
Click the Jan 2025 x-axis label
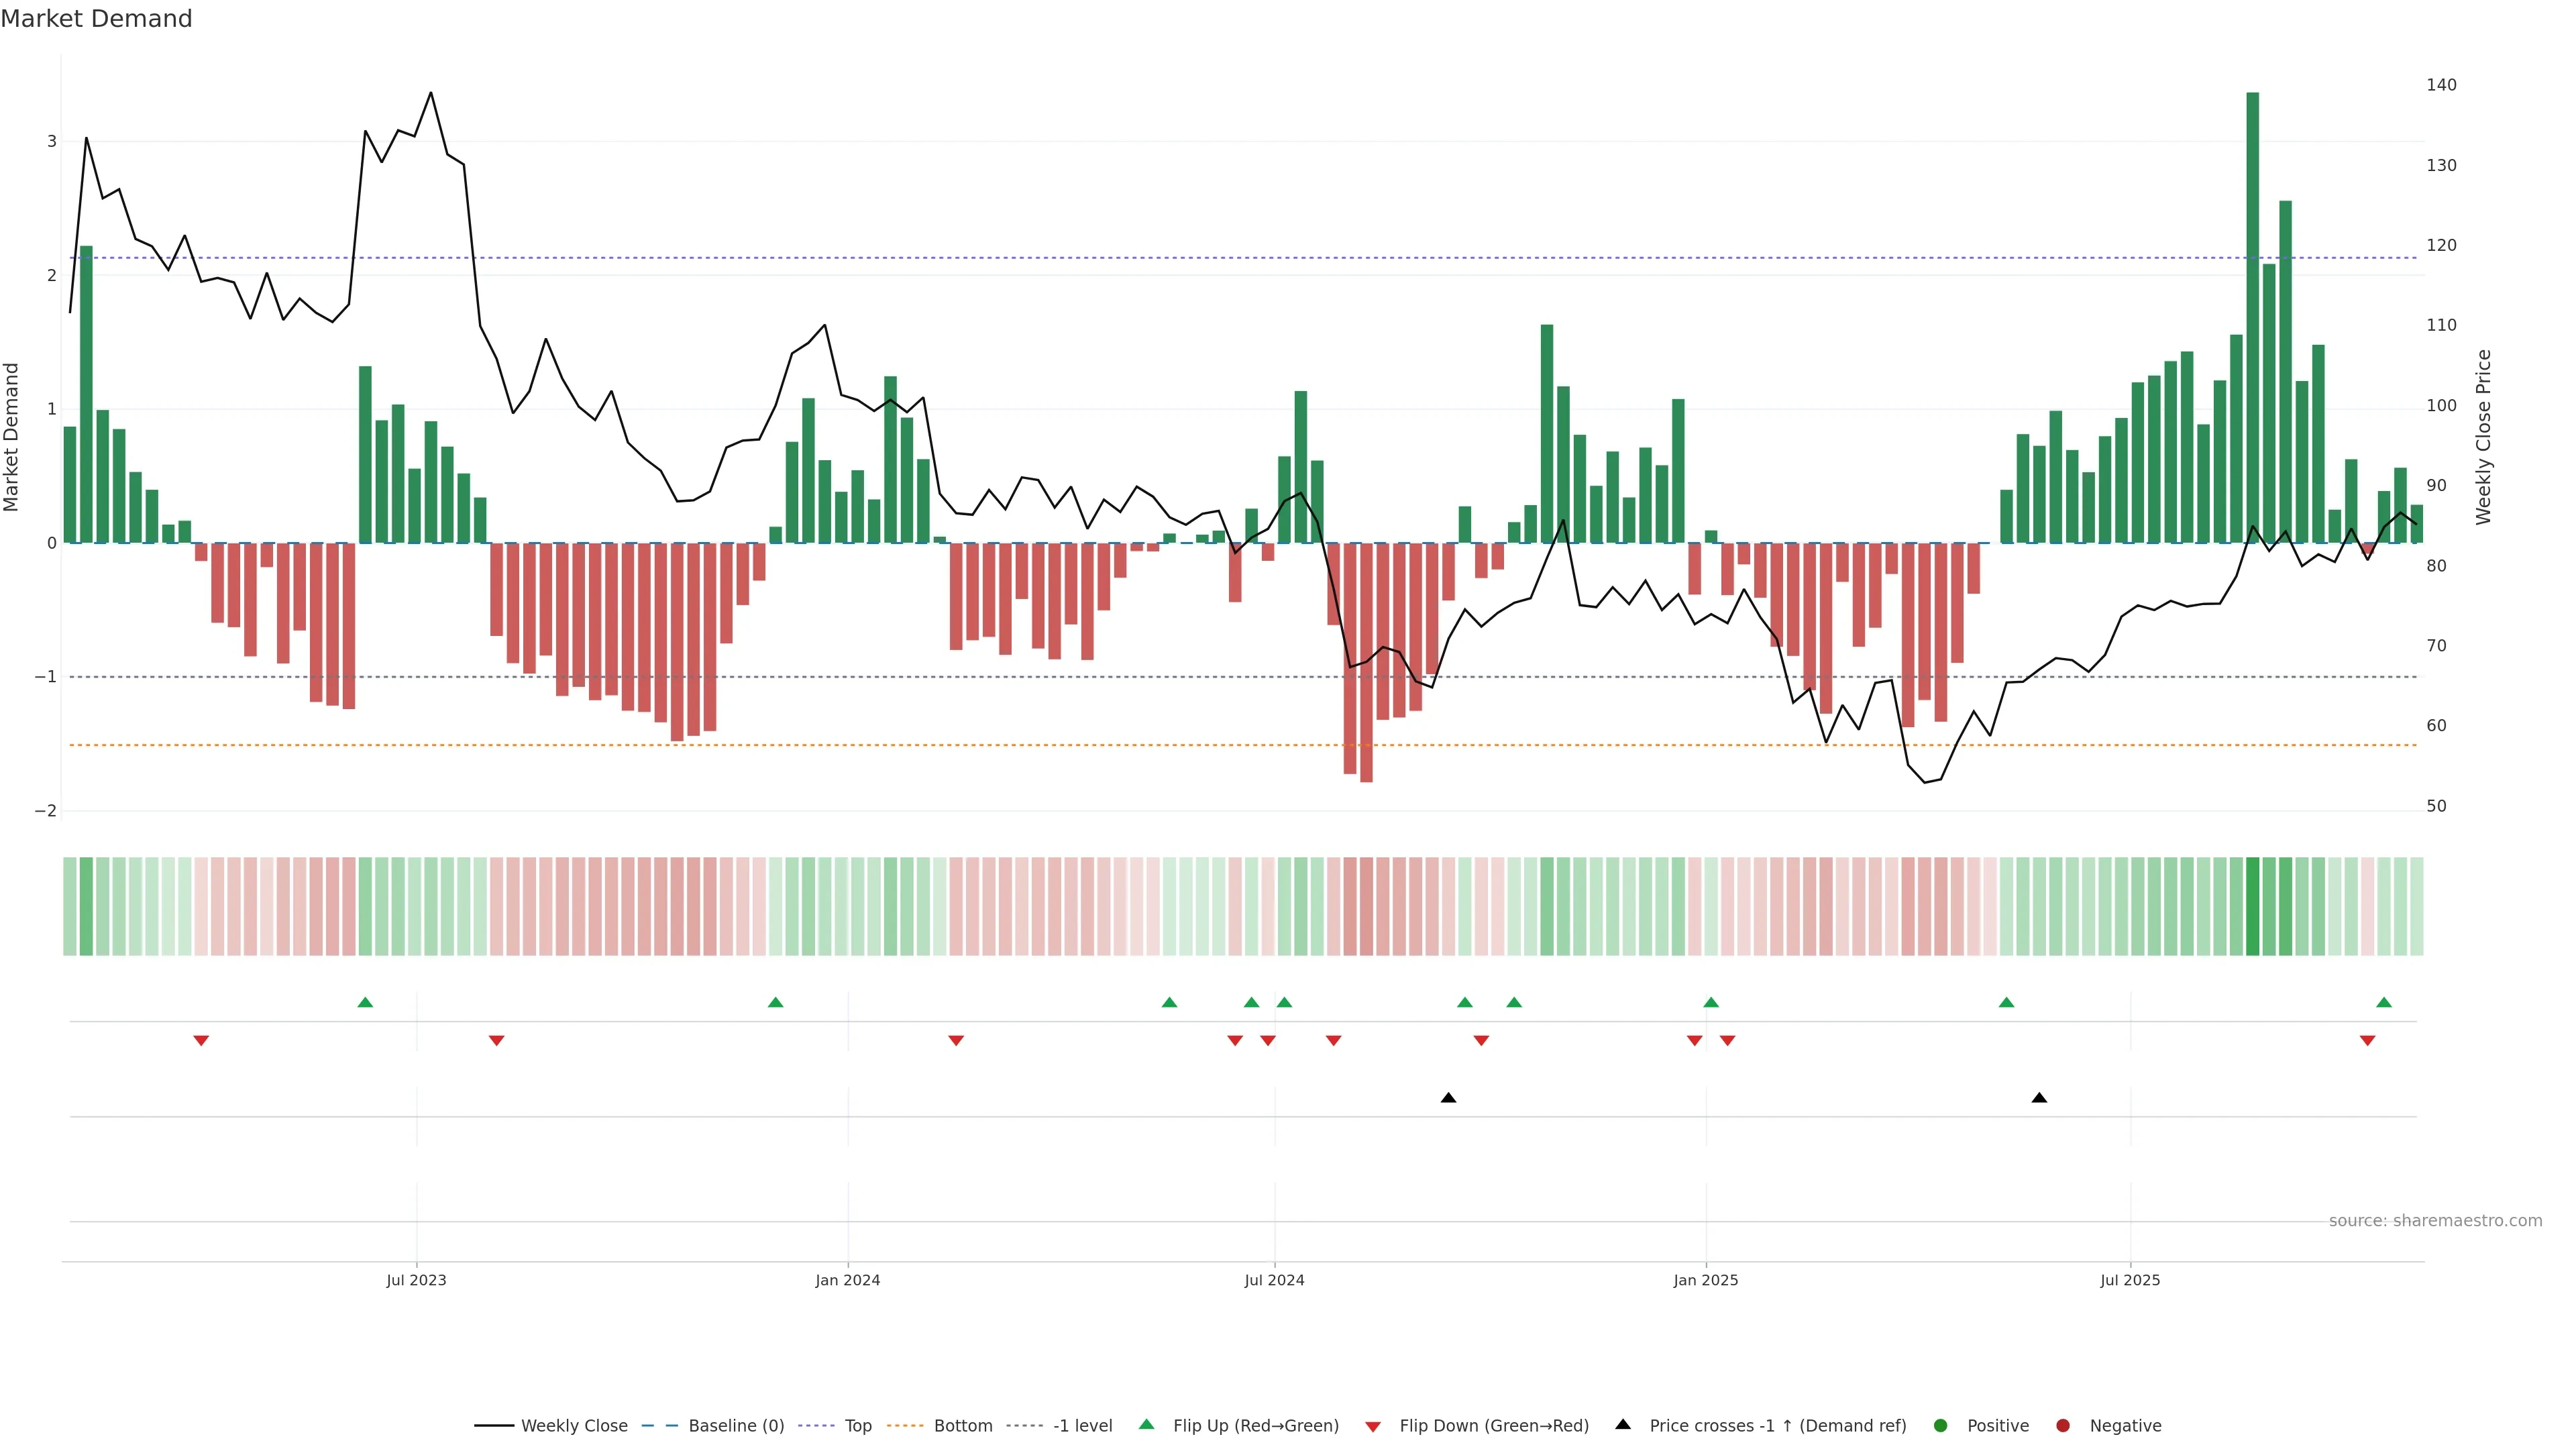tap(1705, 1280)
